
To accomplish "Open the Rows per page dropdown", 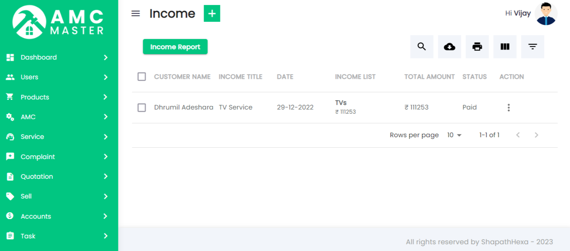I will [454, 135].
